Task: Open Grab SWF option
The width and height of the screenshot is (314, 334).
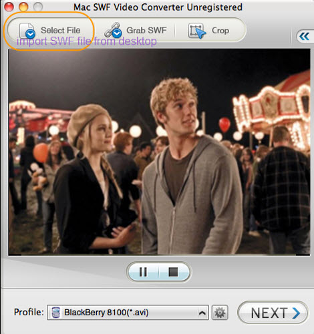Action: click(x=136, y=30)
